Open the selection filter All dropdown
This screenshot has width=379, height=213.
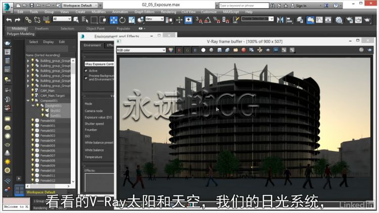coord(62,19)
